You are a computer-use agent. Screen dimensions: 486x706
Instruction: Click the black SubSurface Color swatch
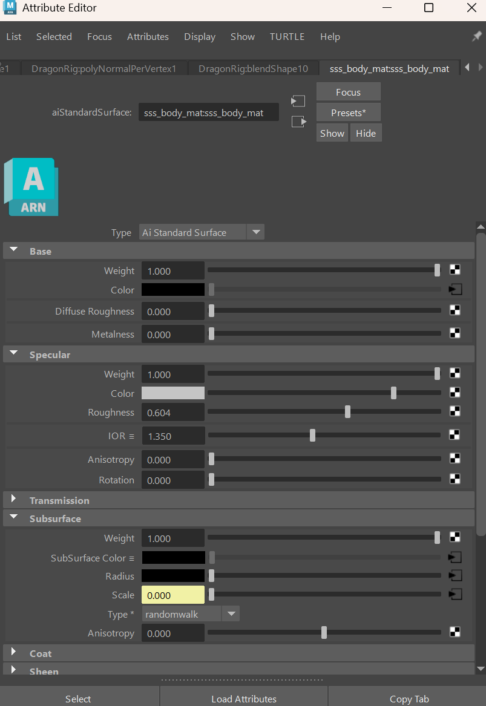(174, 557)
